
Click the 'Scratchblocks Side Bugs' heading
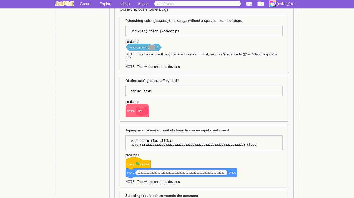pyautogui.click(x=144, y=9)
